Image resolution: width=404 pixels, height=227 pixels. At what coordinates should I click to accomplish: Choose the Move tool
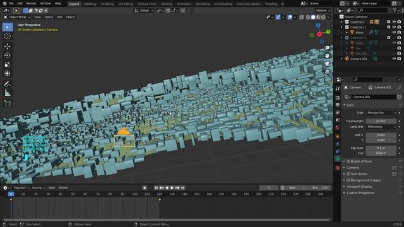tap(8, 46)
